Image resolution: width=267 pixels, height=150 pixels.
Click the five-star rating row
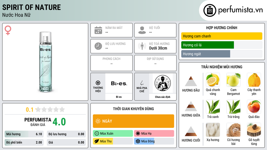coord(50,109)
